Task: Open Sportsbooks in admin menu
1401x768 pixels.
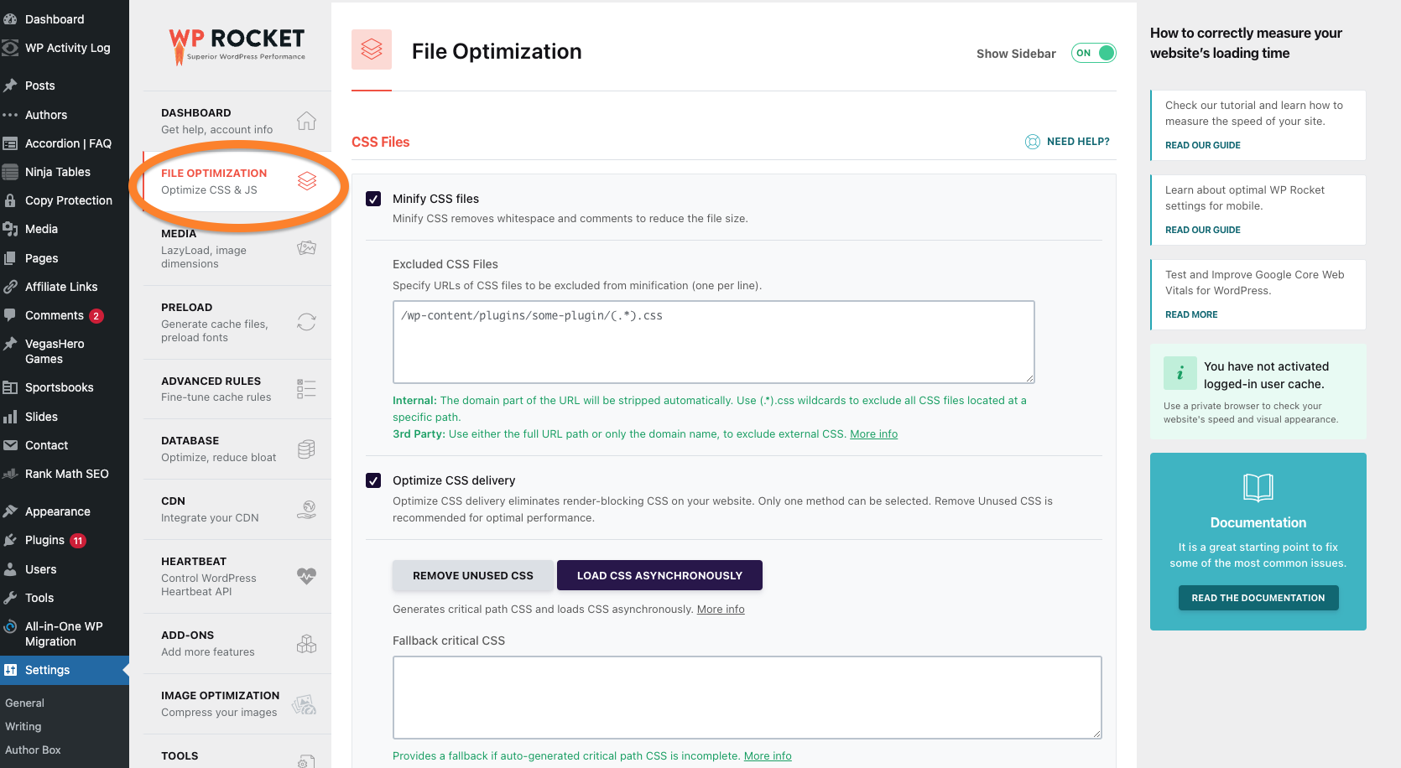Action: point(65,387)
